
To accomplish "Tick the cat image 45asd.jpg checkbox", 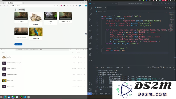I will point(34,24).
